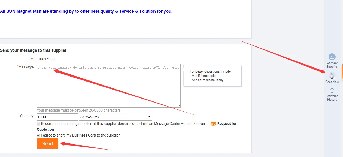Screen dimensions: 343x157
Task: Click the '- Special requests, if any' line
Action: pyautogui.click(x=207, y=80)
